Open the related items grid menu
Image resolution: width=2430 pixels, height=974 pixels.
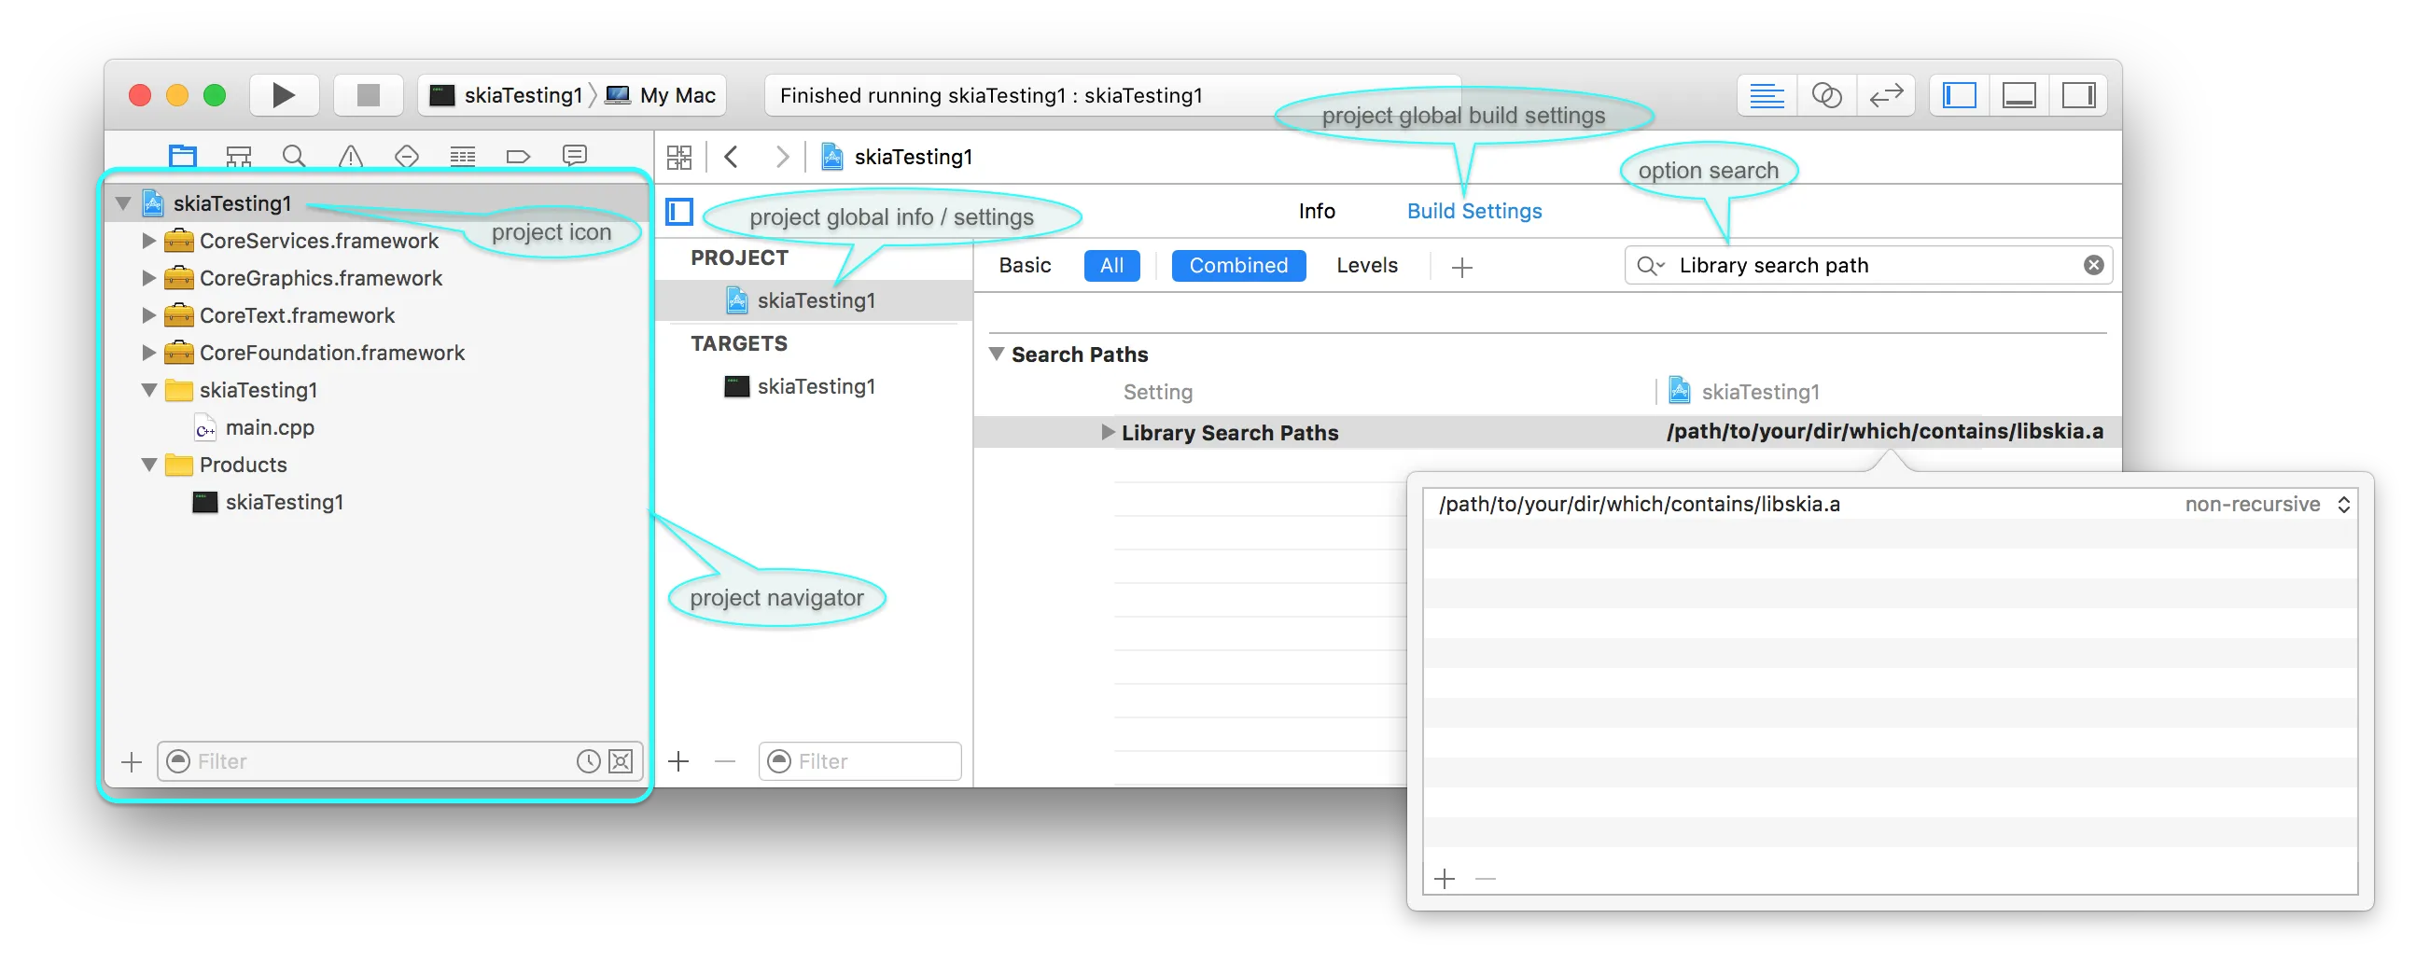tap(679, 157)
